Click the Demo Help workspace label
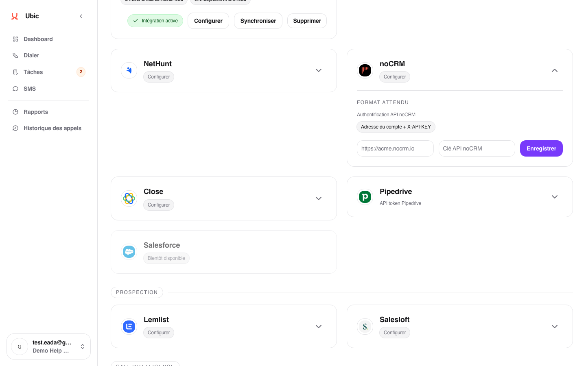This screenshot has height=366, width=586. tap(51, 351)
